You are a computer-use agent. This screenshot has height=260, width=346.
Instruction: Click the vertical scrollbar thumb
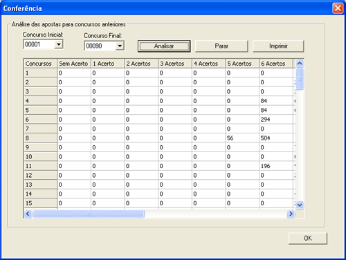300,79
